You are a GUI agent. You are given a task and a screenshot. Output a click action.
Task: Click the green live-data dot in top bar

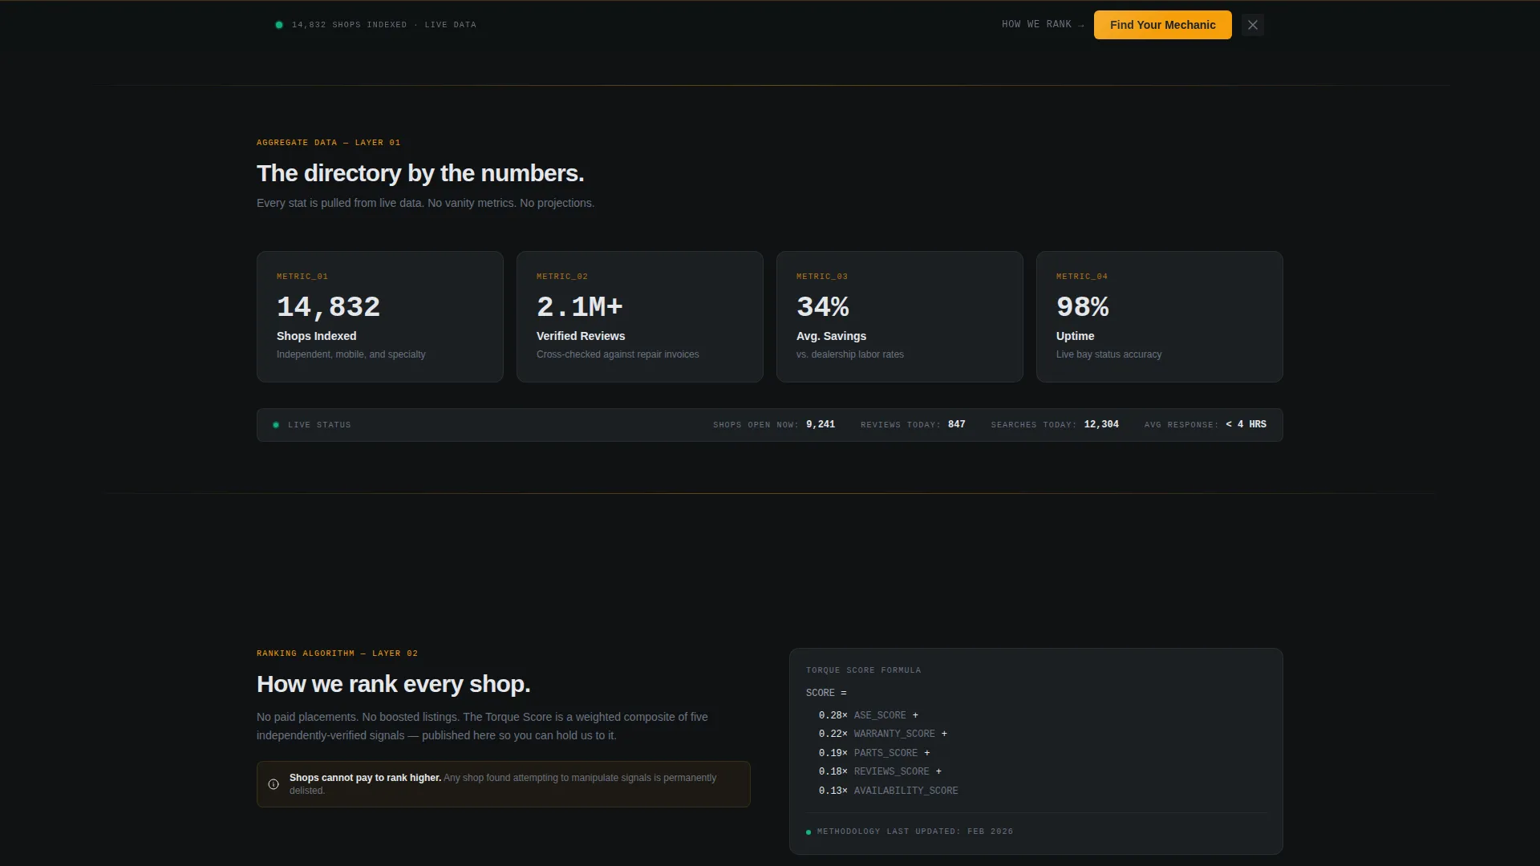tap(279, 25)
